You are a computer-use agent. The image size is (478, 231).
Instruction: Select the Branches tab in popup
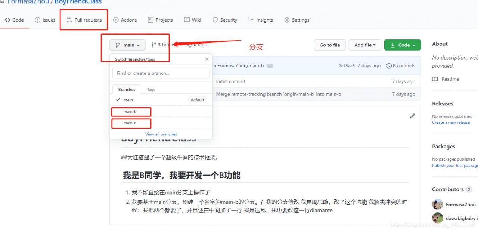[127, 89]
